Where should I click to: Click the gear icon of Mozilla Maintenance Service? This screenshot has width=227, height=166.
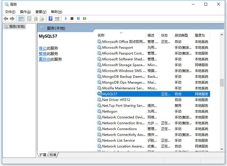[99, 88]
